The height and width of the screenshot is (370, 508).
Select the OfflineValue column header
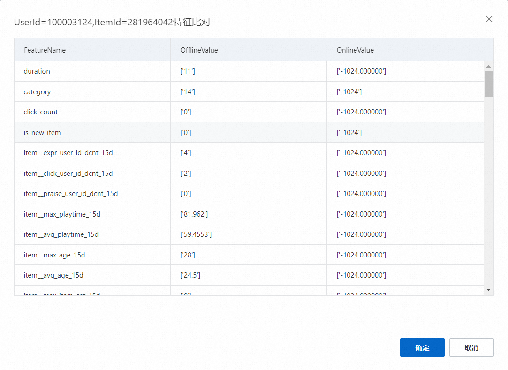(x=199, y=50)
